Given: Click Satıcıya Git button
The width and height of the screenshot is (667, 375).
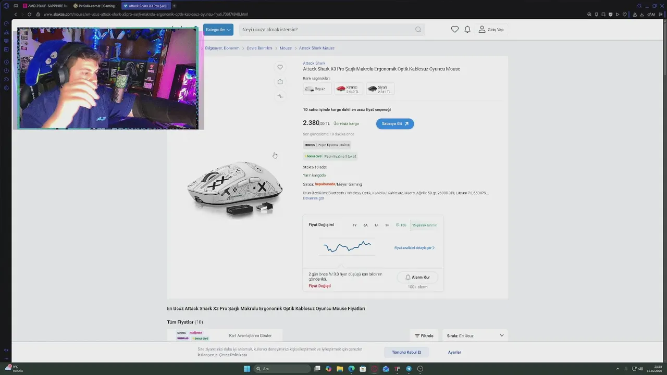Looking at the screenshot, I should coord(395,124).
